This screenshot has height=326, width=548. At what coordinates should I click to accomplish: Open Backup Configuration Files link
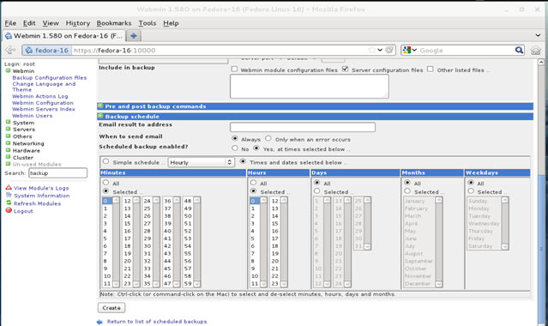[x=49, y=78]
